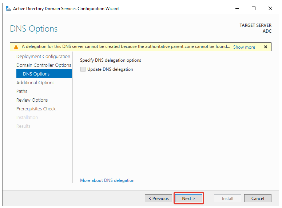282x208 pixels.
Task: Switch to Review Options step
Action: click(x=32, y=100)
